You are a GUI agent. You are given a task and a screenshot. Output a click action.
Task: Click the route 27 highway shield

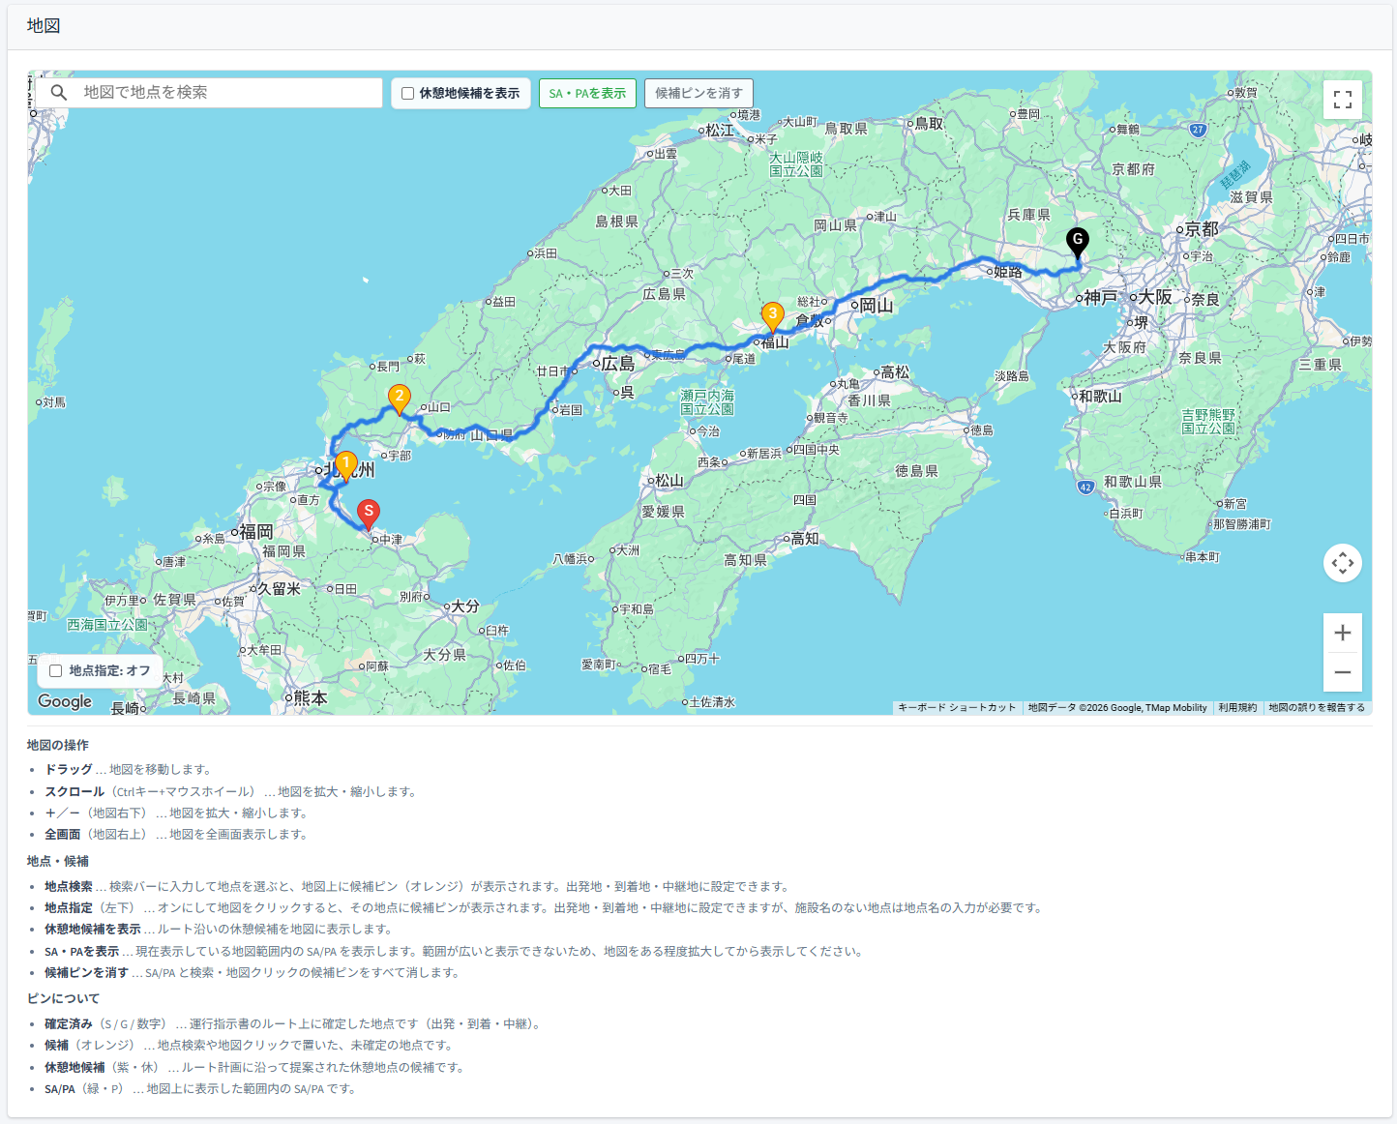[1198, 130]
